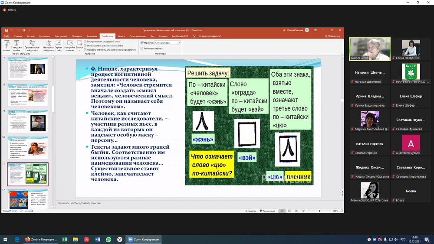Adjust the zoom slider in status bar
434x244 pixels.
tap(319, 211)
